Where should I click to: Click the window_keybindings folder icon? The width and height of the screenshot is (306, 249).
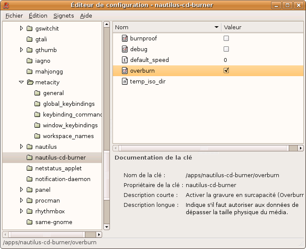[x=37, y=126]
